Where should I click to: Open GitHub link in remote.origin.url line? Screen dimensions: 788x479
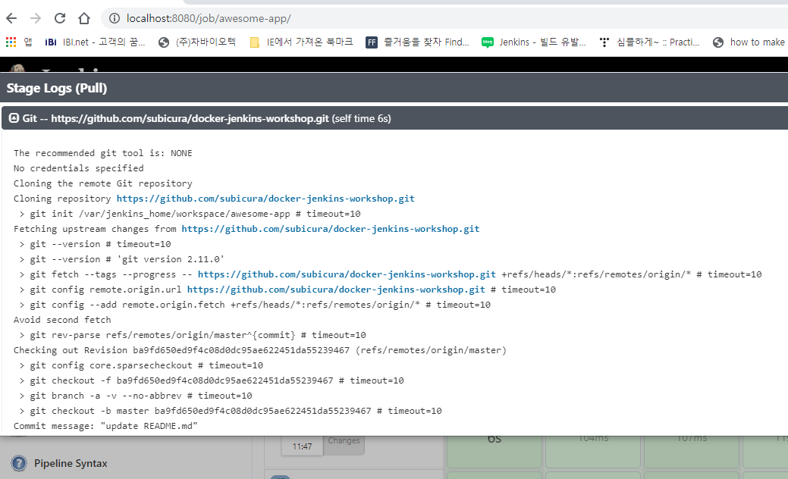coord(336,290)
